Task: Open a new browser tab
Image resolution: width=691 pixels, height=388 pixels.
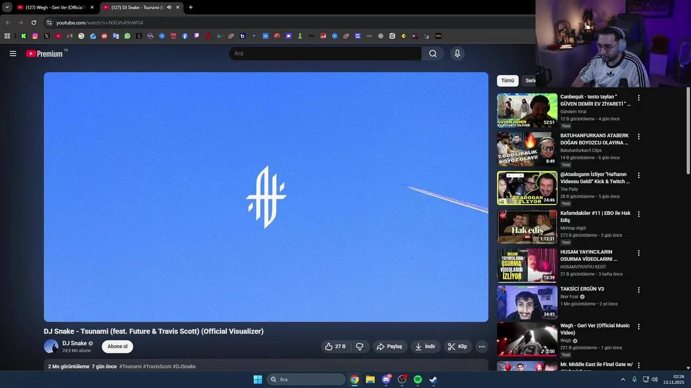Action: click(x=191, y=8)
